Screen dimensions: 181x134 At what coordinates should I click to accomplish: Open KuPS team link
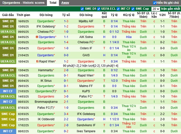coord(86,91)
